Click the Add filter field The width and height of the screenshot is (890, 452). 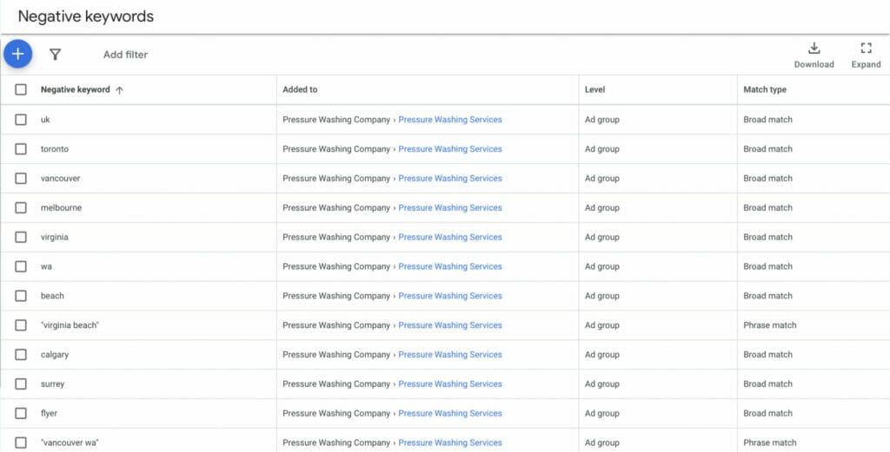125,55
